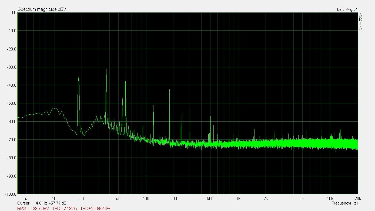Click the 'Cursor:' label below the graph
Viewport: 375px width, 211px height.
[x=24, y=203]
